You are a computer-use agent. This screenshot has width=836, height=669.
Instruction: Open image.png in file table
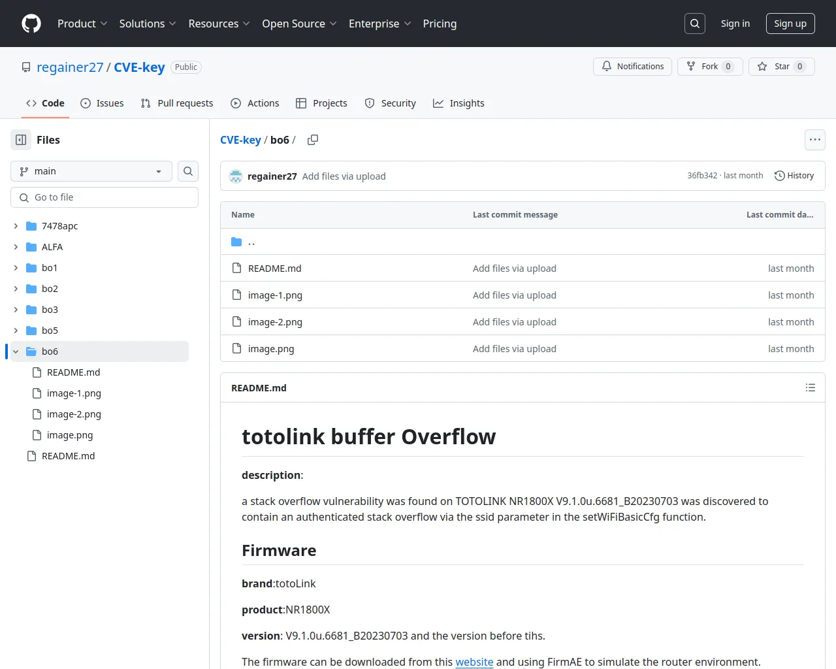tap(271, 349)
